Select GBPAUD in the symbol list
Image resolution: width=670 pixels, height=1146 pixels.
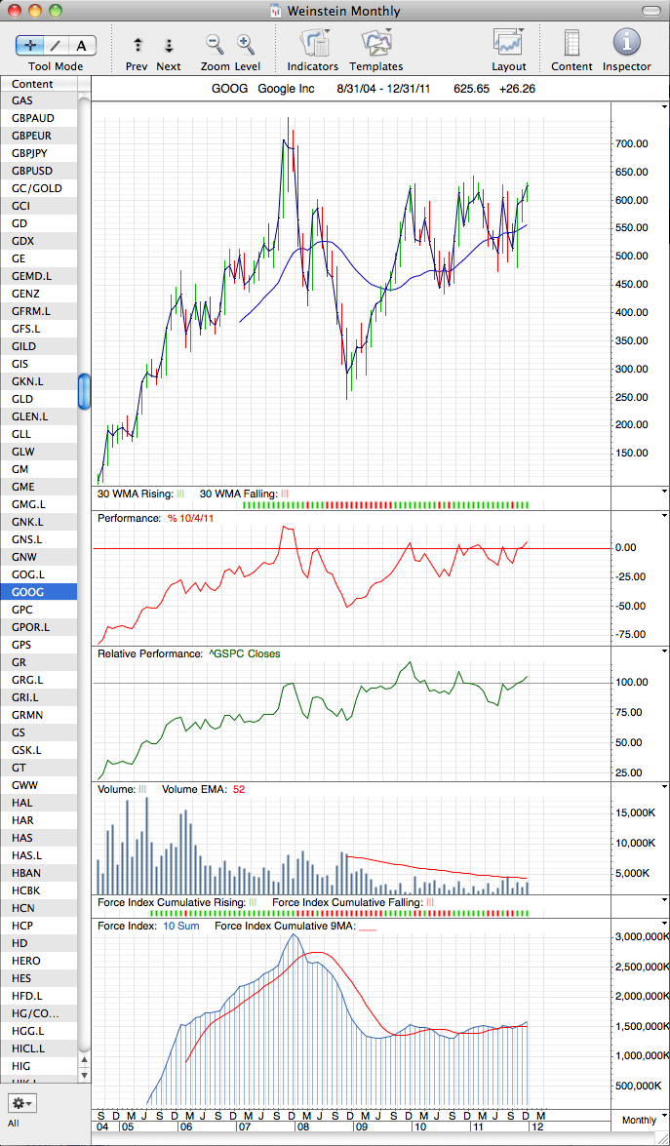coord(38,118)
